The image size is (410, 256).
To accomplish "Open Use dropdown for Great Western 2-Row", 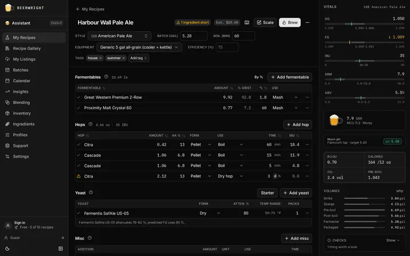I will pos(285,97).
